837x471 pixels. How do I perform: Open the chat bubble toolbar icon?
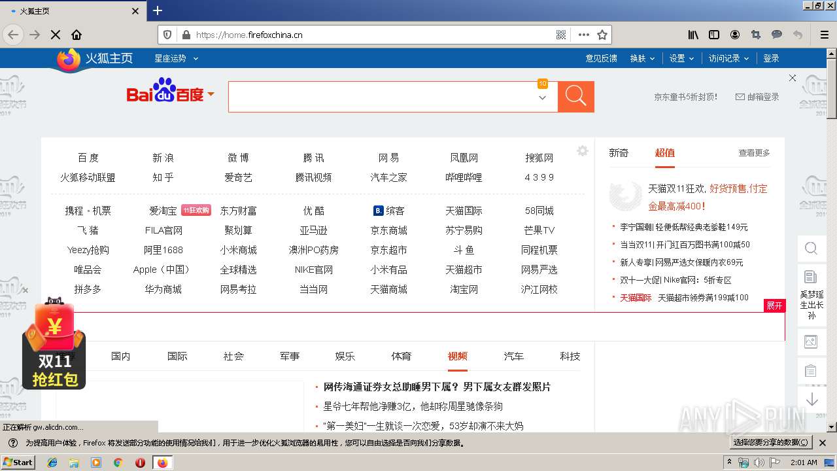tap(777, 35)
